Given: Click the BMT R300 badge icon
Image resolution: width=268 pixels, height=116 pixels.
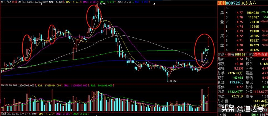Looking at the screenshot, I should 221,3.
